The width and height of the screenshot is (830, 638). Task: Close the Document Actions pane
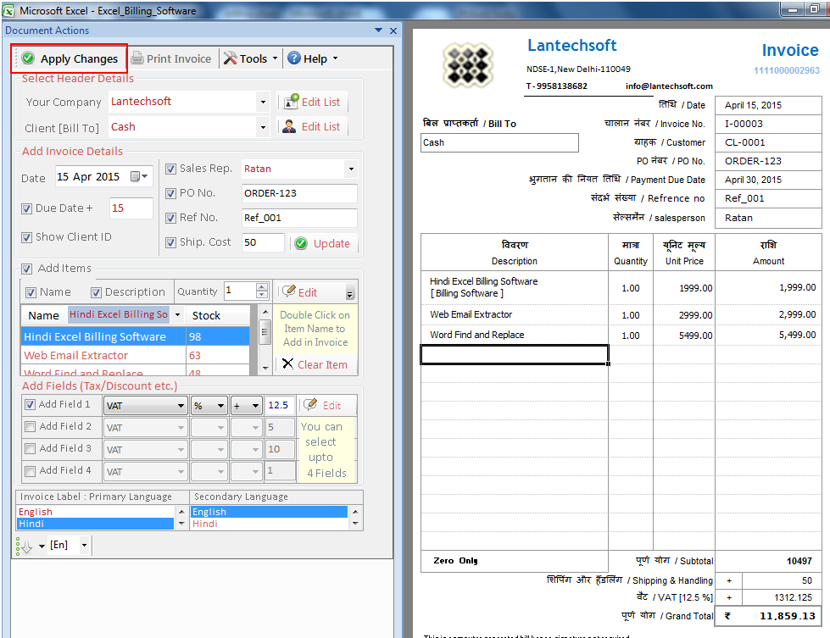(393, 31)
